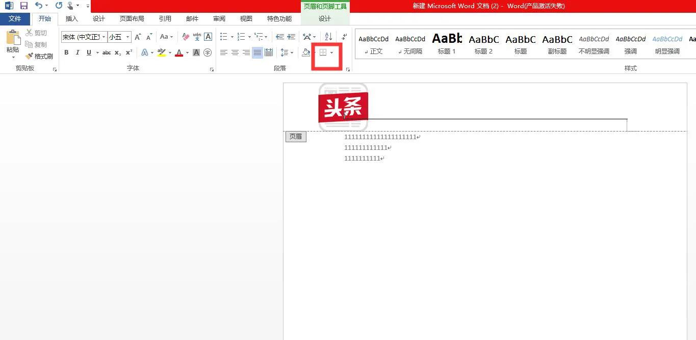Open the 文件 menu
The image size is (696, 340).
tap(14, 18)
